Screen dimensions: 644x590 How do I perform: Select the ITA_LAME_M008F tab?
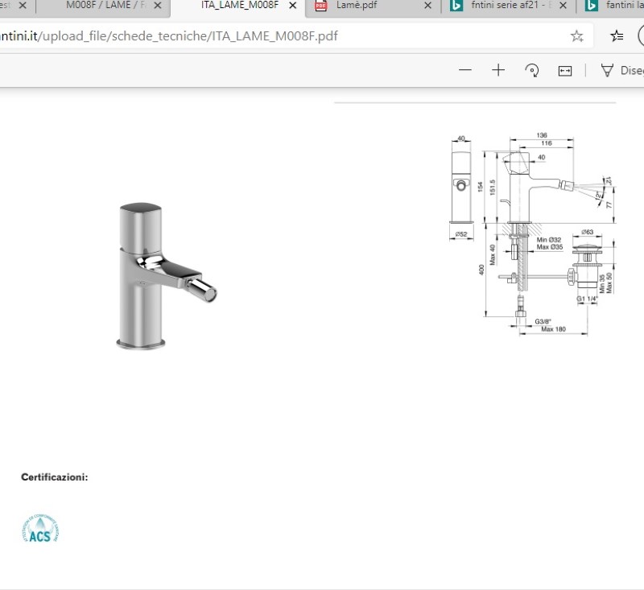pos(239,6)
